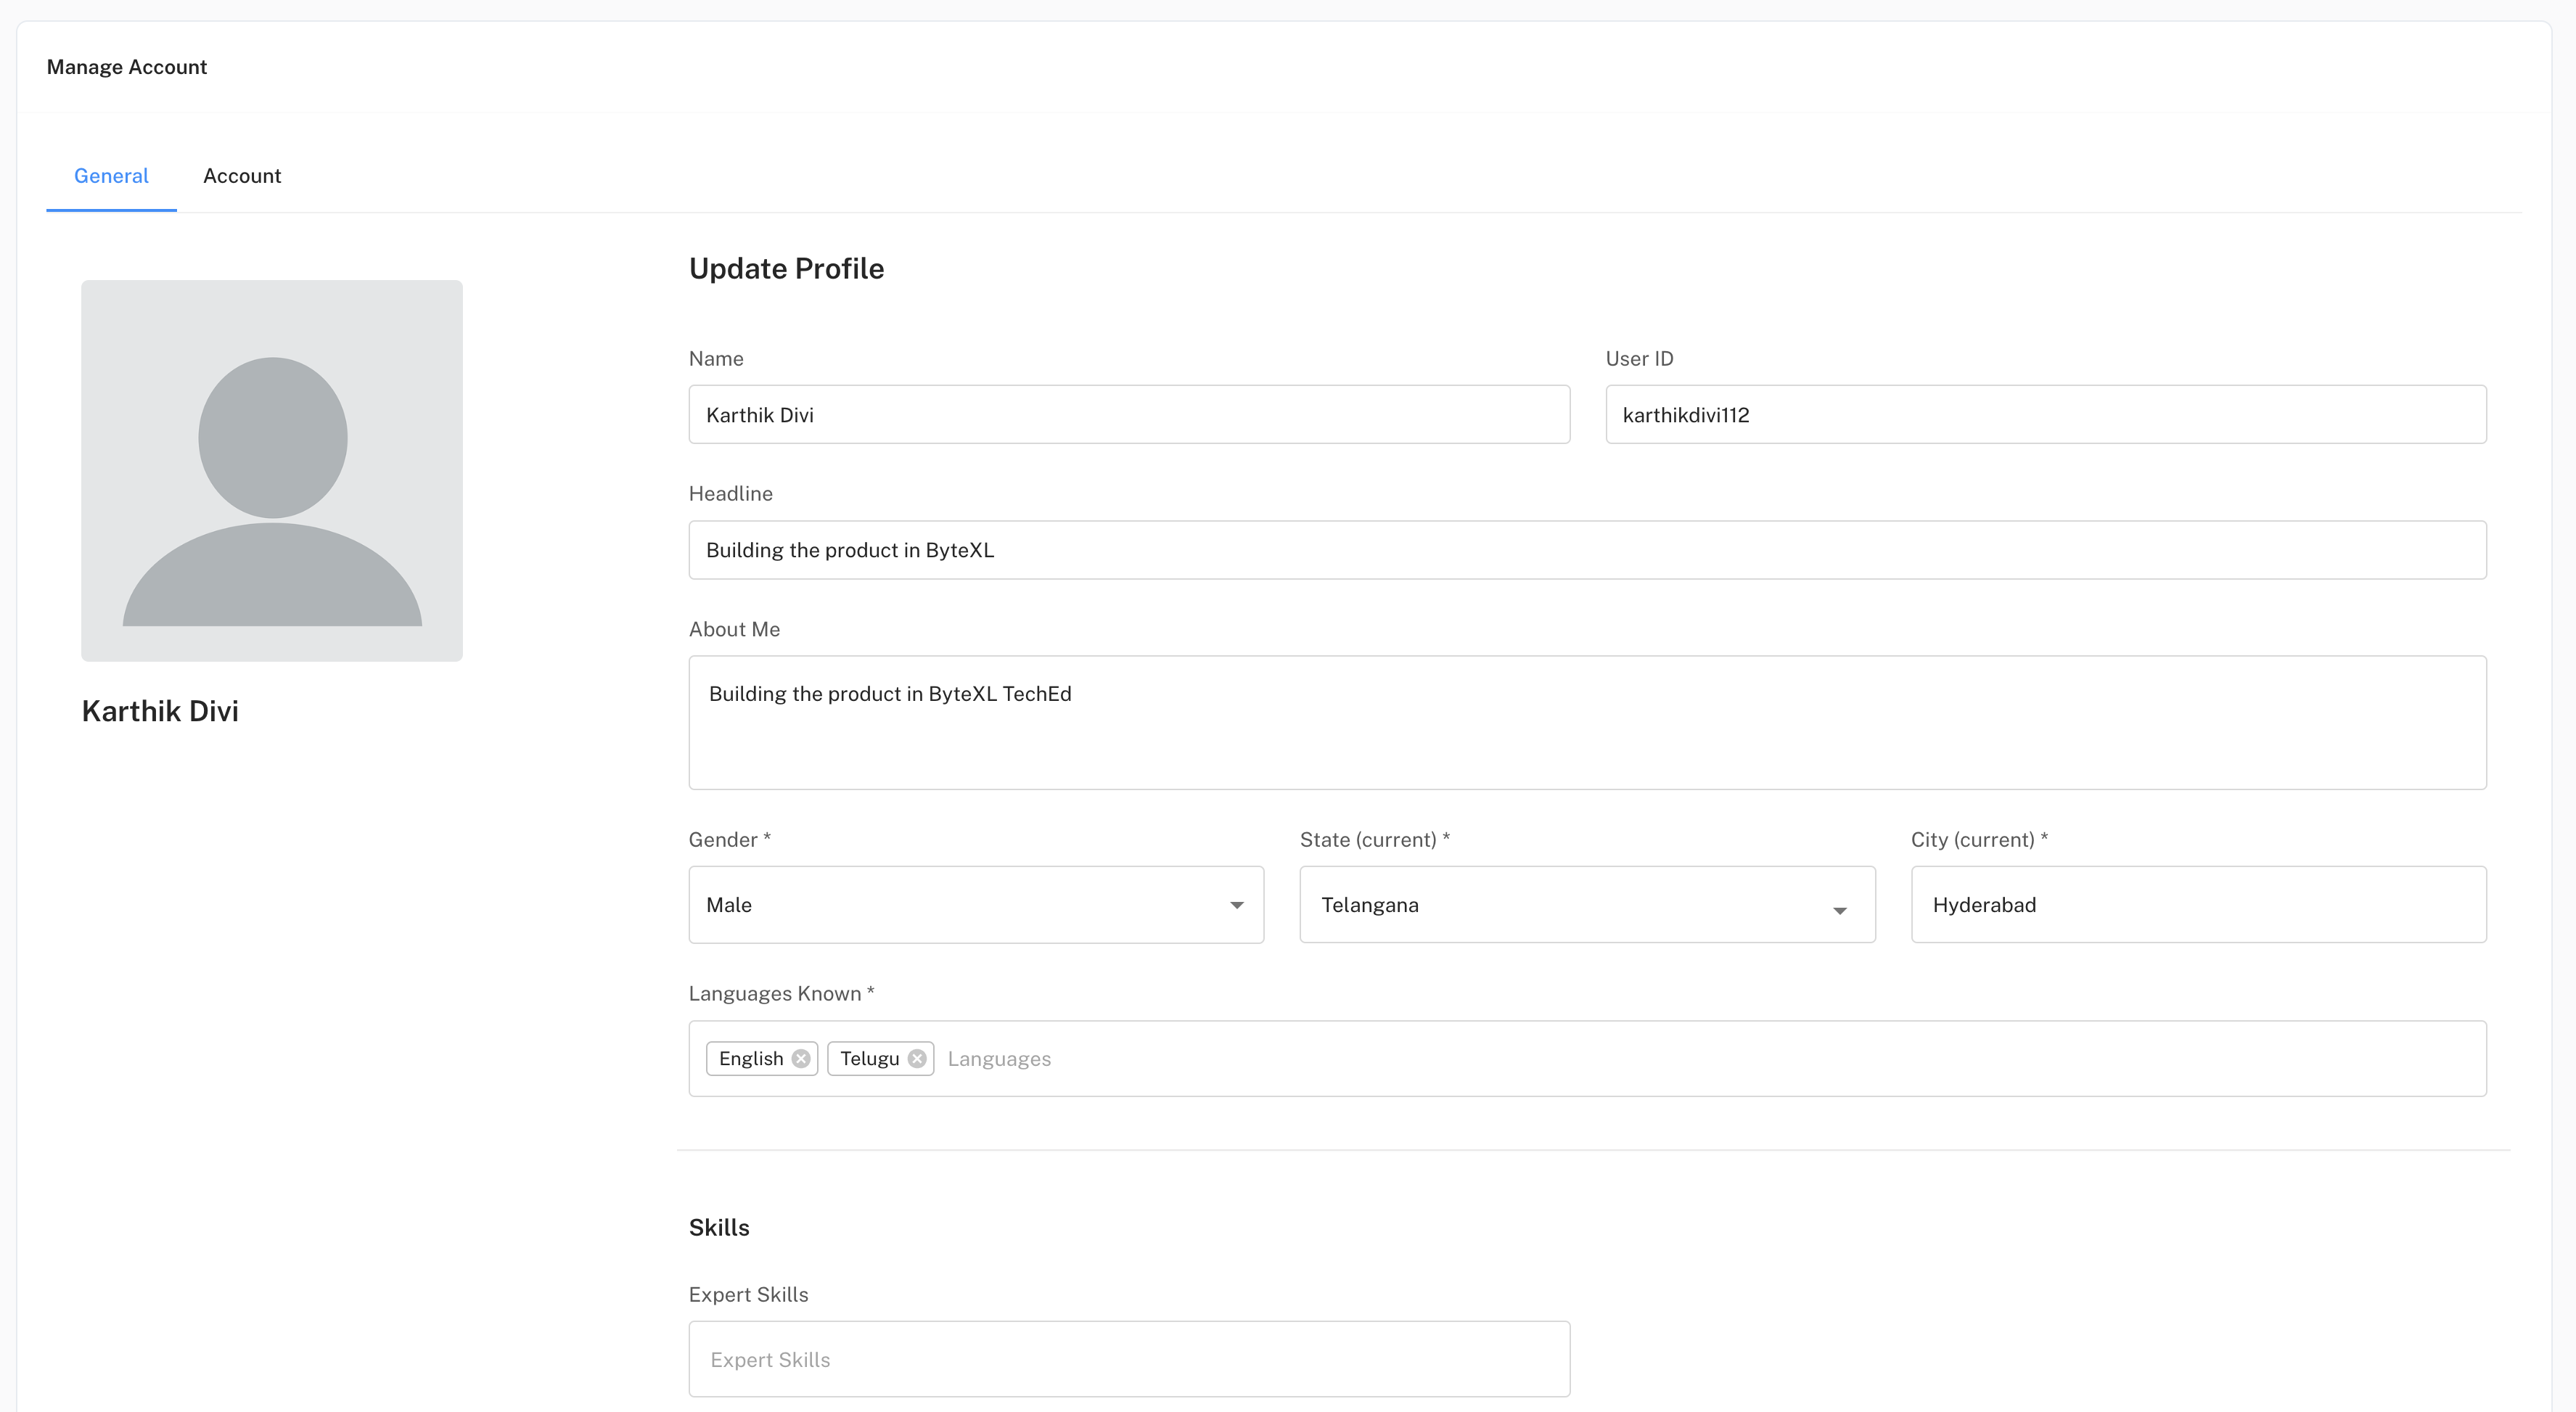Remove the Telugu language tag
The height and width of the screenshot is (1412, 2576).
[917, 1058]
